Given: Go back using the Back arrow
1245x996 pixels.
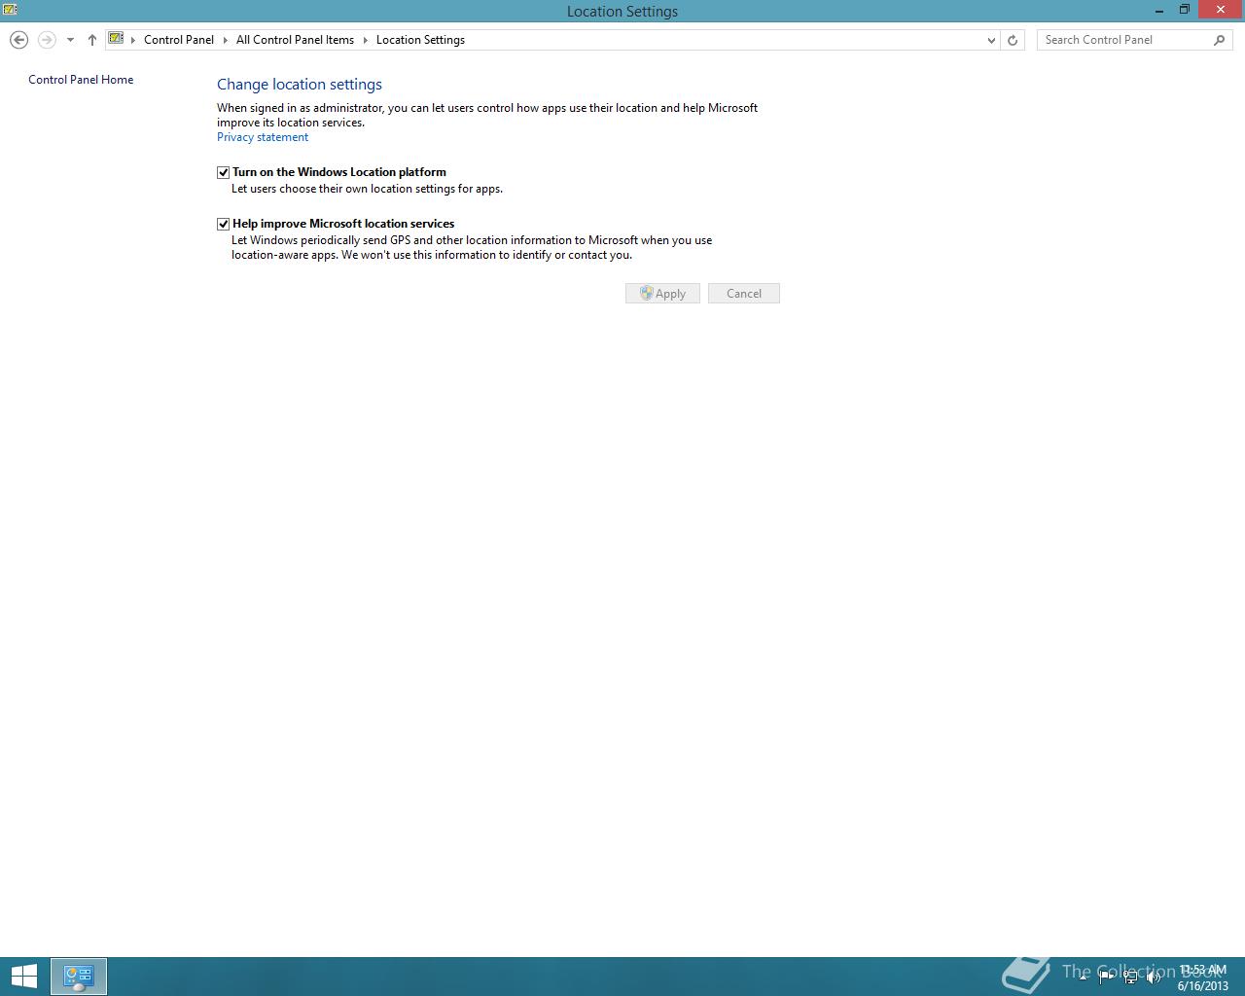Looking at the screenshot, I should [x=18, y=40].
